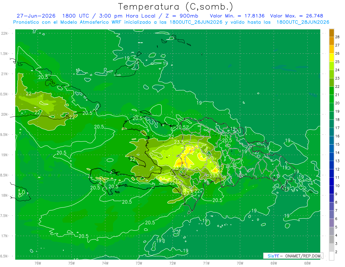Click the "Valor Max. = 26.748" value
The image size is (345, 267).
pyautogui.click(x=296, y=16)
